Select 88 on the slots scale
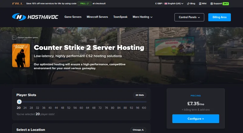The width and height of the screenshot is (243, 133). click(x=125, y=108)
